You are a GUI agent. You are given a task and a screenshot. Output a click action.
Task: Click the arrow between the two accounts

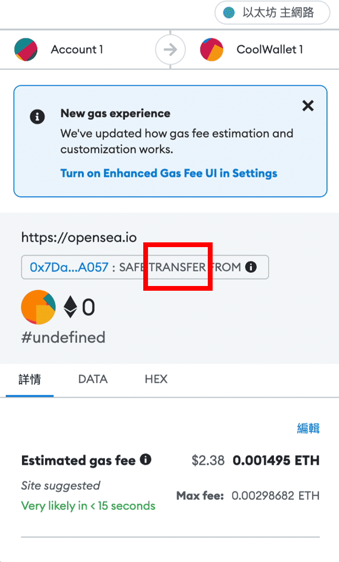pos(170,49)
